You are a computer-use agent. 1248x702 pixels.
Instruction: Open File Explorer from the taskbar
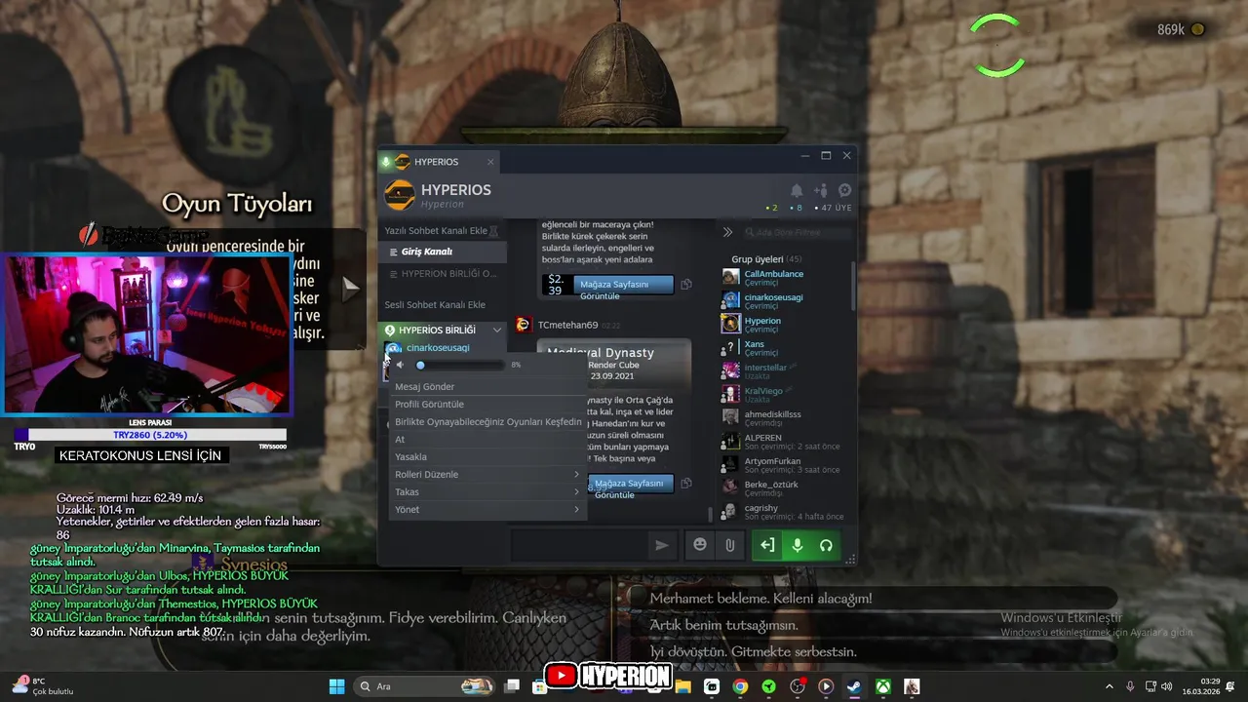click(682, 686)
